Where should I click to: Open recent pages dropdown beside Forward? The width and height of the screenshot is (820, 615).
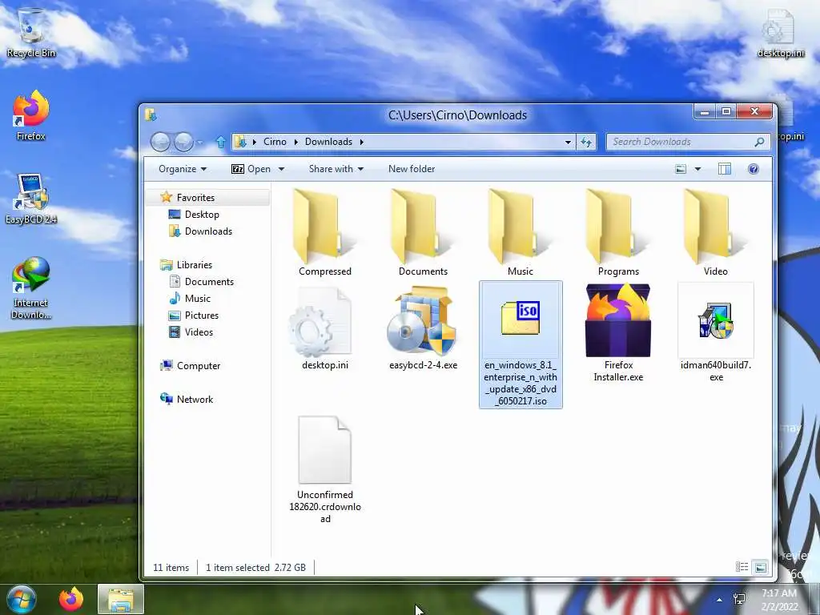[199, 142]
